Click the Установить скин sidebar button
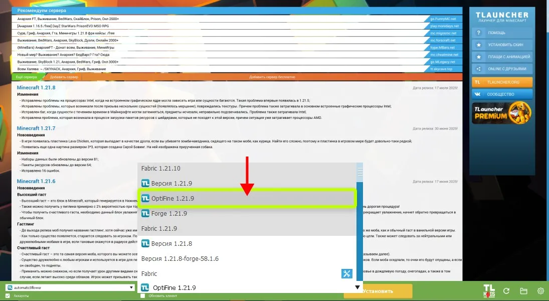Screen dimensions: 549x301 [502, 45]
